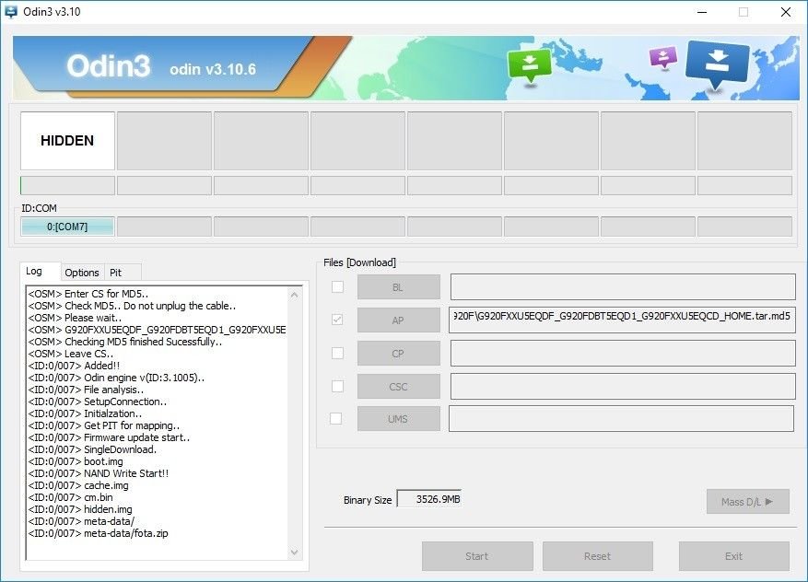This screenshot has height=582, width=808.
Task: Click the UMS file select button
Action: click(399, 419)
